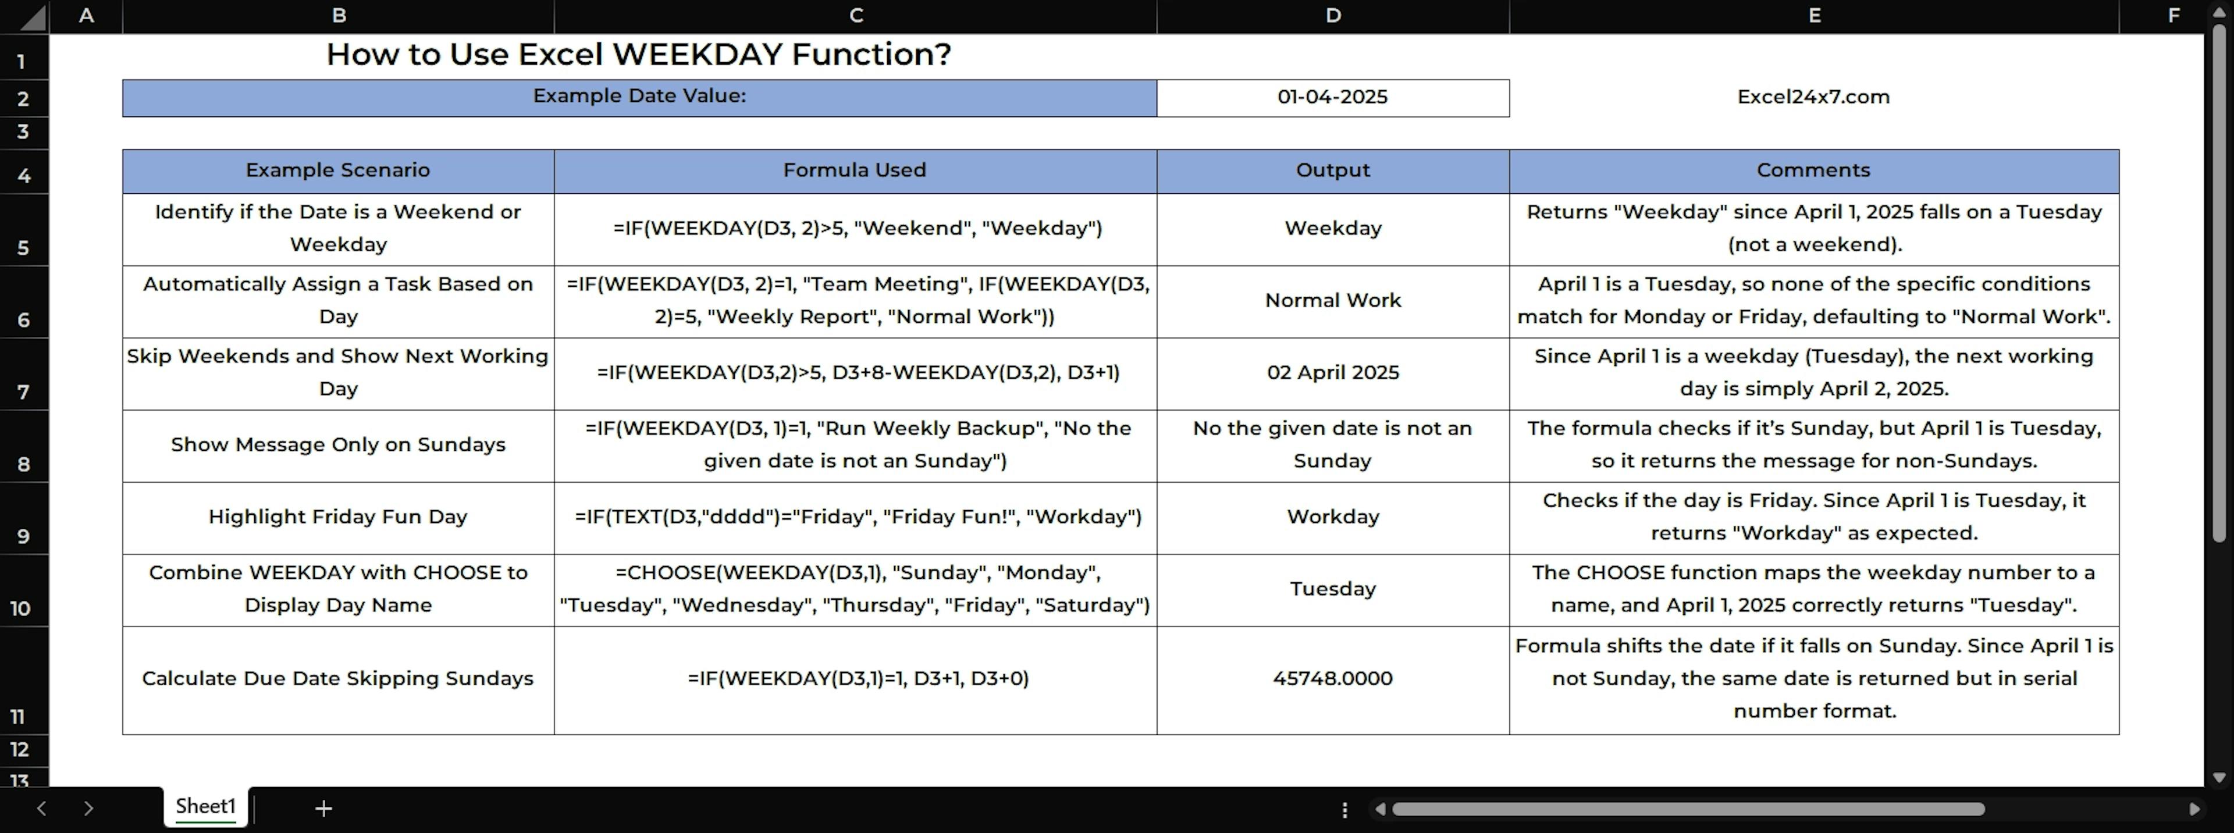Add a new sheet with plus icon
Viewport: 2234px width, 833px height.
(x=323, y=808)
